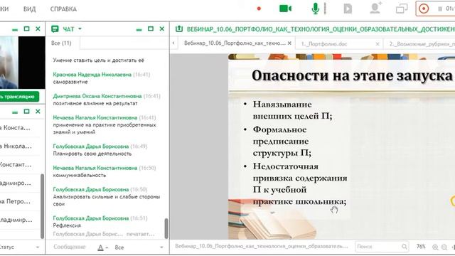Zoom out of the presentation
The height and width of the screenshot is (256, 455).
click(444, 247)
